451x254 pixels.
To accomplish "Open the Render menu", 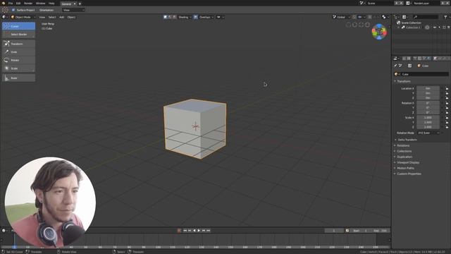I will coord(28,4).
